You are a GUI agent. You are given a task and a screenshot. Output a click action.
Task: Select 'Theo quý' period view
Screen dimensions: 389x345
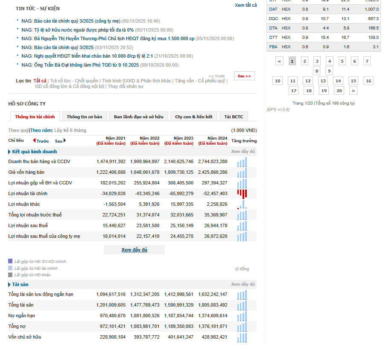click(x=18, y=131)
